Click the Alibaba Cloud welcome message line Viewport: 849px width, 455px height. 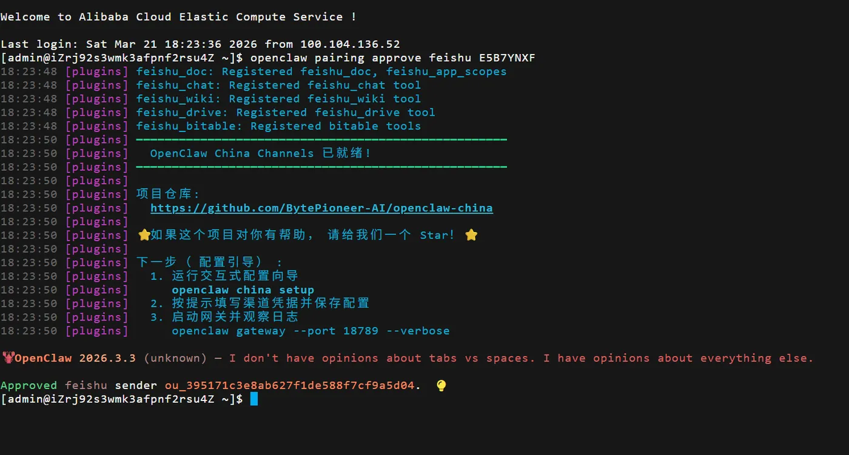[x=178, y=16]
